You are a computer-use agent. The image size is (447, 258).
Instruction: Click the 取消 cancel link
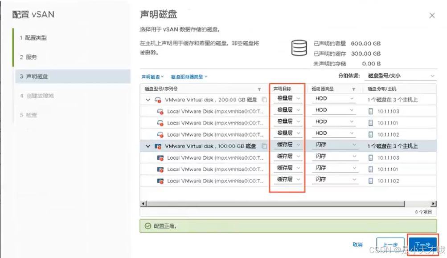[x=357, y=245]
